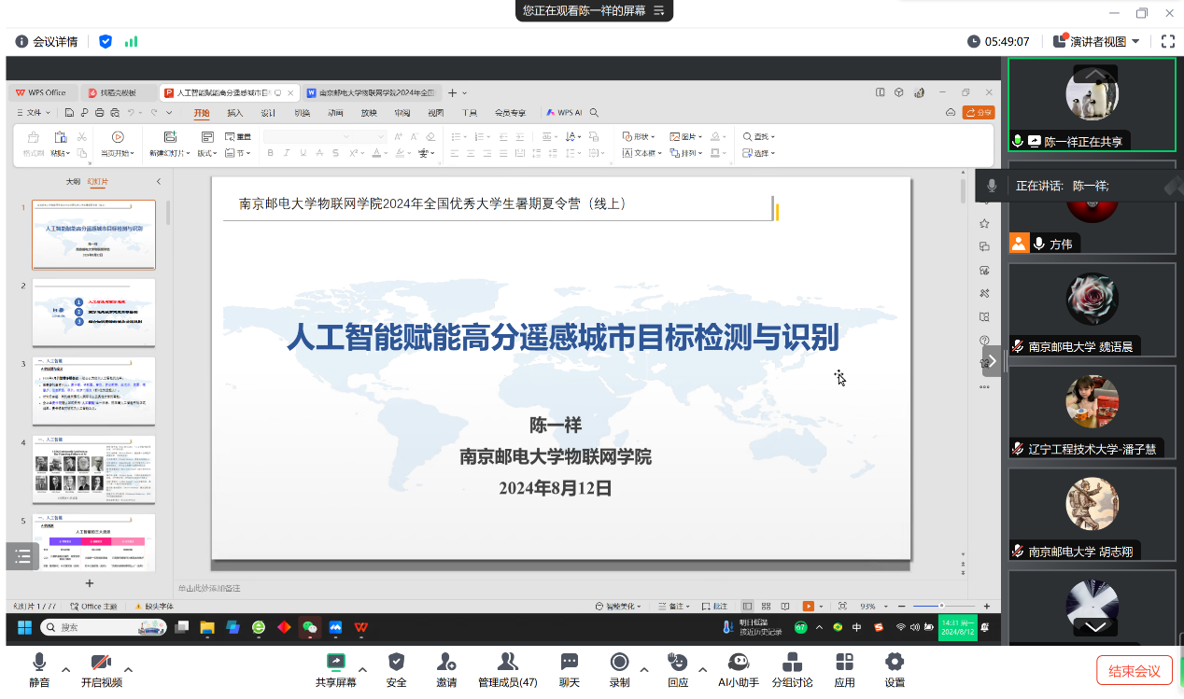Toggle the 静音 microphone mute
This screenshot has width=1184, height=699.
click(x=39, y=669)
